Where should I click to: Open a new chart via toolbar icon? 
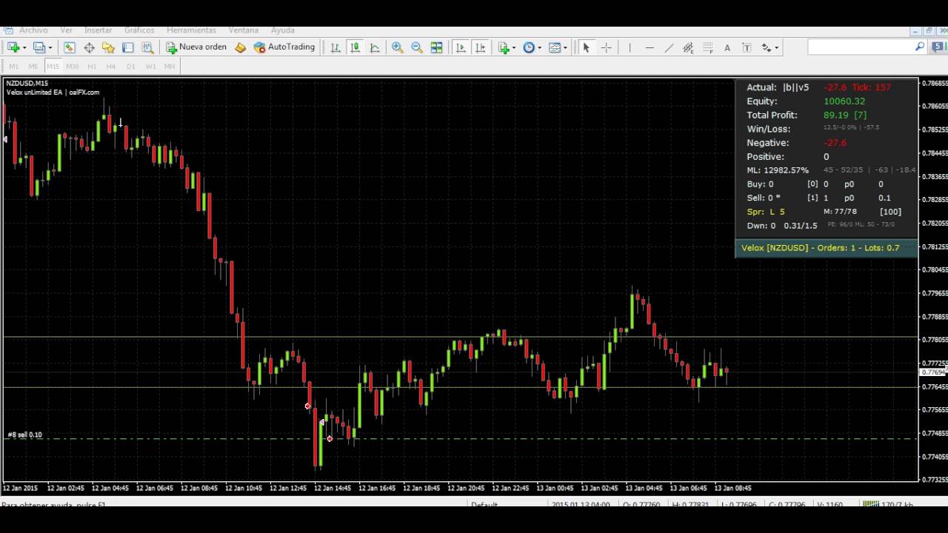coord(13,47)
